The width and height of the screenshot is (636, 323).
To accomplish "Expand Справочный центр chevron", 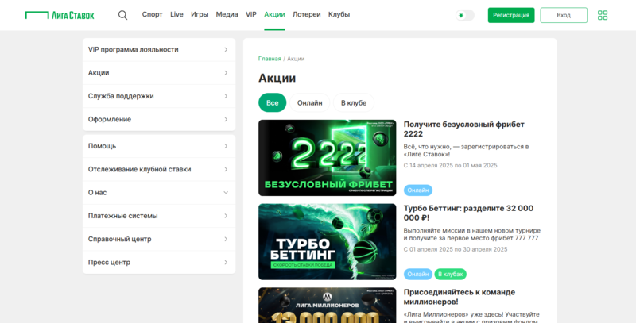I will [x=226, y=239].
